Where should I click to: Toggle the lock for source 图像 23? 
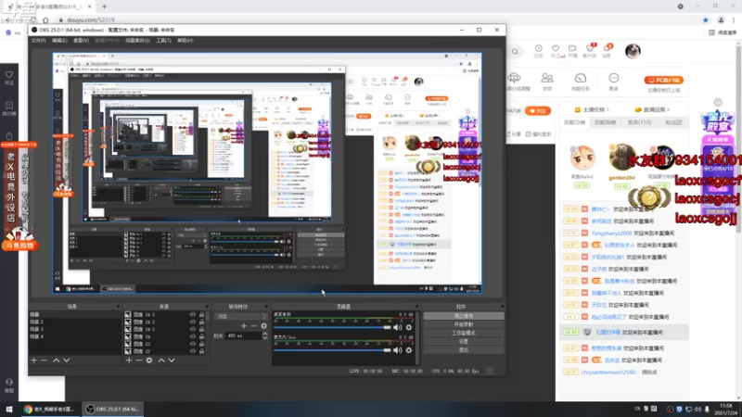click(201, 344)
